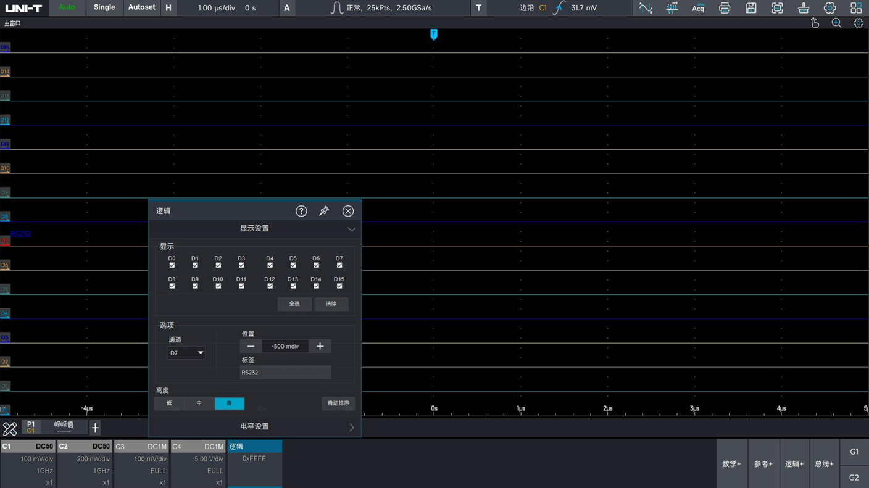
Task: Open main window settings gear icon
Action: [859, 23]
